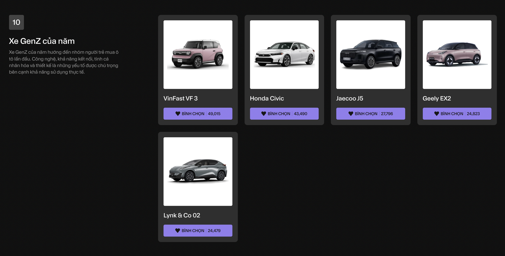The width and height of the screenshot is (505, 256).
Task: Open the pink VinFast VF 3 car photo
Action: click(x=198, y=55)
